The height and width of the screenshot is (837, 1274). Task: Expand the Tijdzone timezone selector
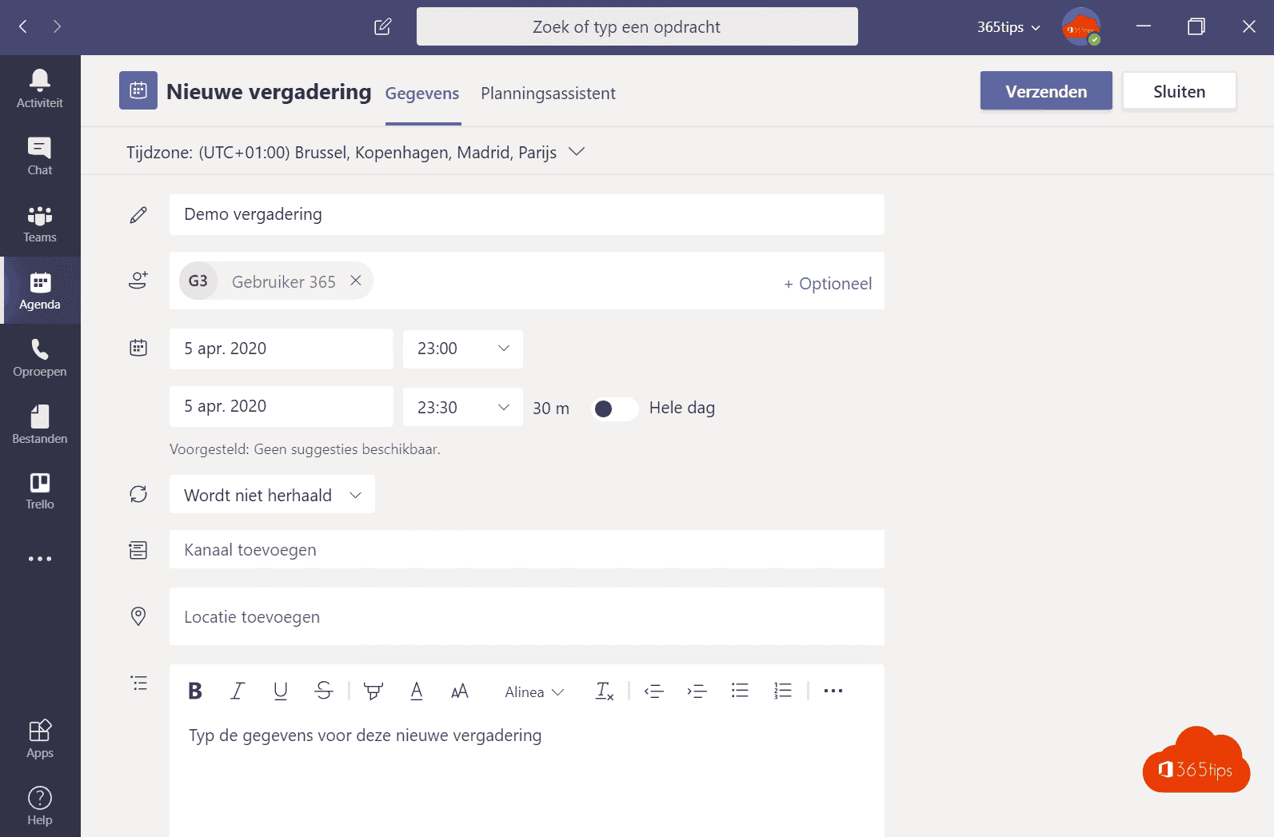[576, 152]
